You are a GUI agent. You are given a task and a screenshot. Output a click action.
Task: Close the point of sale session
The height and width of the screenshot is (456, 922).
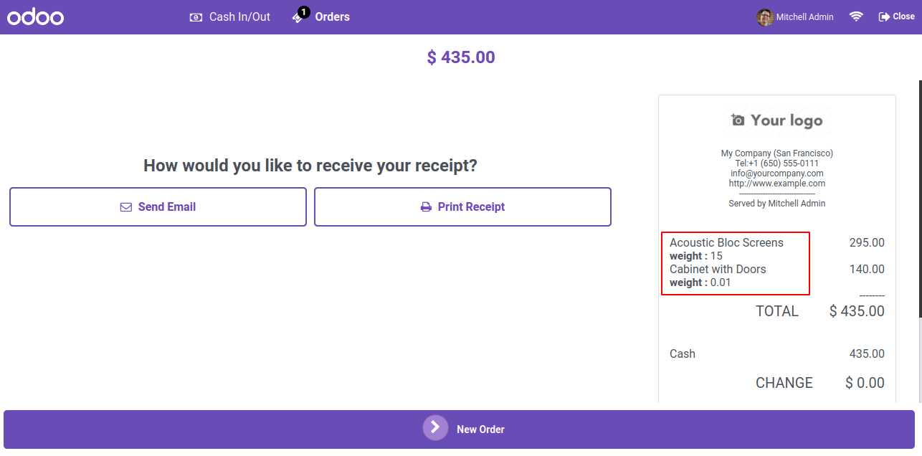pos(897,16)
